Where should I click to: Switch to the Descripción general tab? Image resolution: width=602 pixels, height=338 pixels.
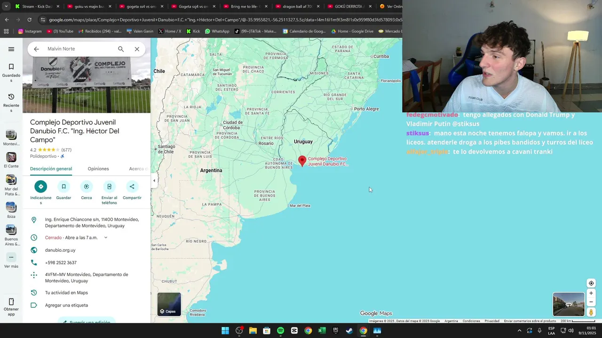[x=51, y=169]
